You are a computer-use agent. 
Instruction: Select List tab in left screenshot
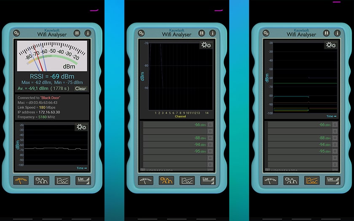tap(83, 181)
